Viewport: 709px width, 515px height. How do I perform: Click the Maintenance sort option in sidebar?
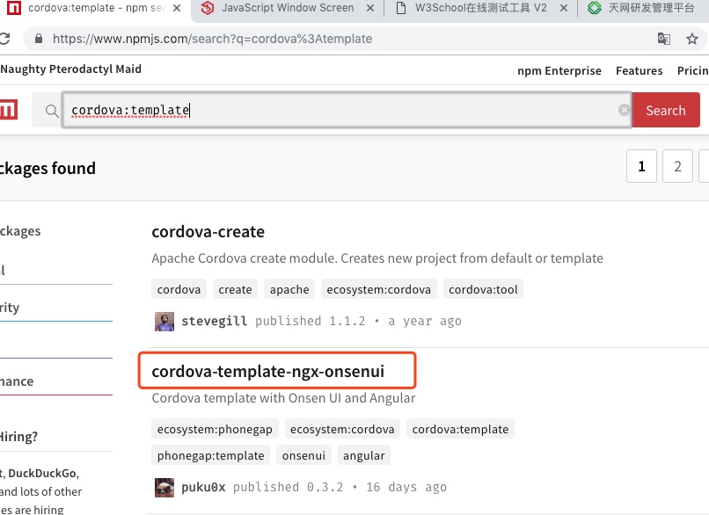(17, 381)
